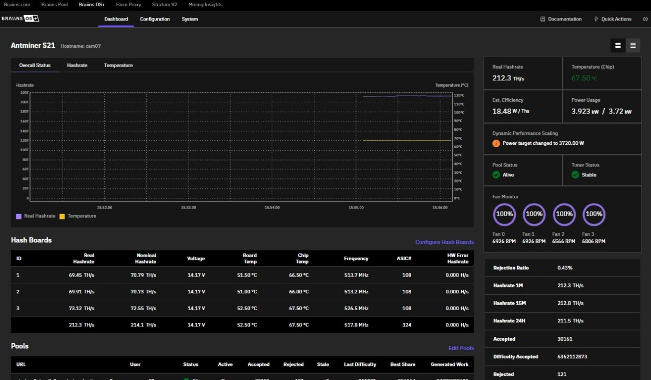
Task: Click Hashrate 24H 211.5 TH/s row
Action: [563, 321]
